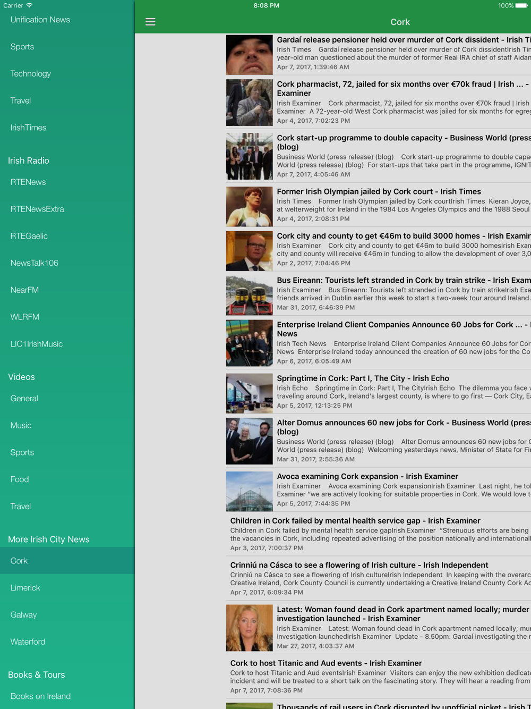Click the Books & Tours section header
The width and height of the screenshot is (531, 709).
[x=37, y=675]
